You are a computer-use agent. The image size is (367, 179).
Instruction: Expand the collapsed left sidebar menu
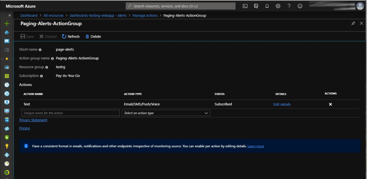(10, 15)
